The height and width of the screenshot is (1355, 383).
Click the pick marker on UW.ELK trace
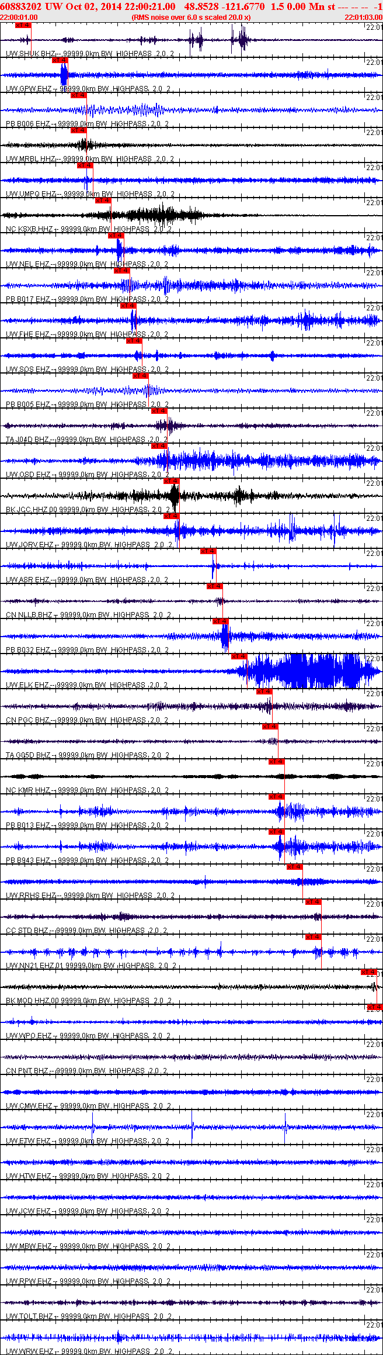[x=239, y=656]
